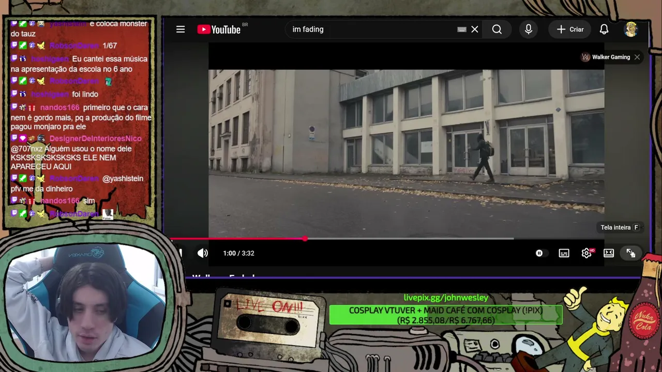This screenshot has width=662, height=372.
Task: Click the streamer webcam feed
Action: (84, 302)
